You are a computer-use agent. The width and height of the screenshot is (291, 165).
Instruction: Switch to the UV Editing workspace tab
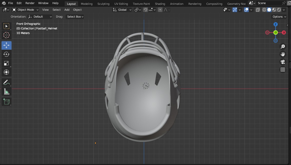tap(121, 4)
